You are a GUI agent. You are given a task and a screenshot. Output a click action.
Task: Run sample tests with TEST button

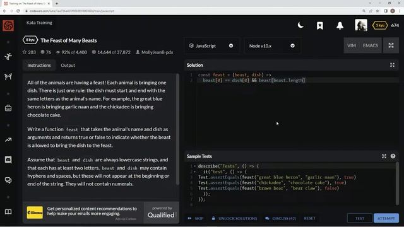[x=360, y=218]
